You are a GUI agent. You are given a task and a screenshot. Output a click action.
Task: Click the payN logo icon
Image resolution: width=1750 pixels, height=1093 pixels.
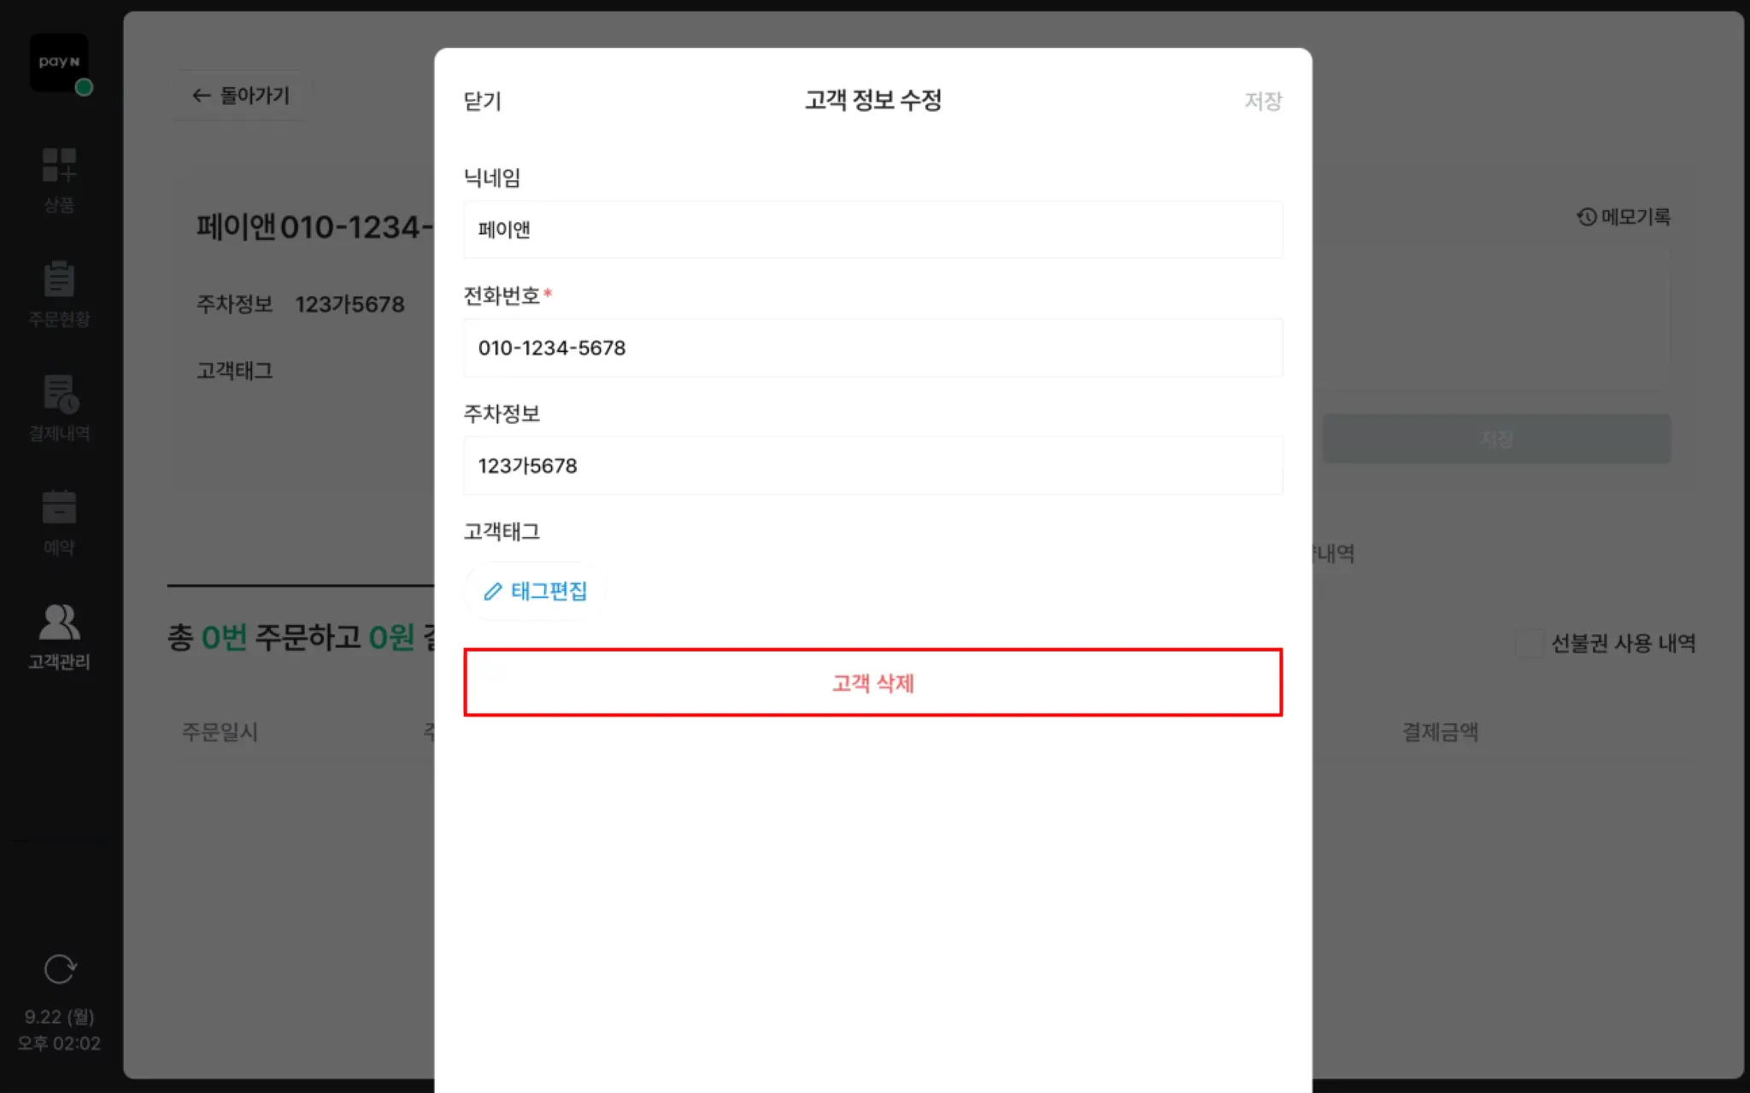point(60,63)
